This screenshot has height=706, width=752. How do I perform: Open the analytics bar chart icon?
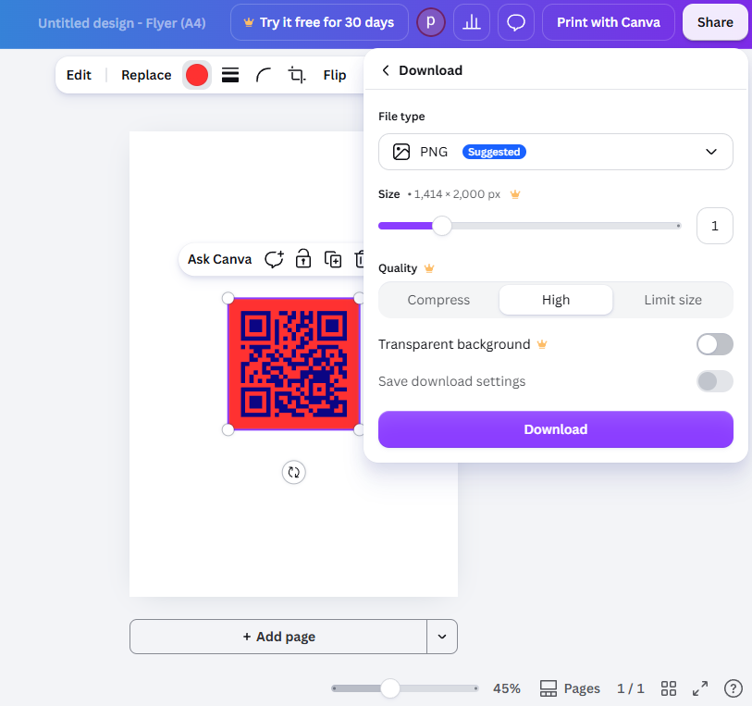(472, 22)
